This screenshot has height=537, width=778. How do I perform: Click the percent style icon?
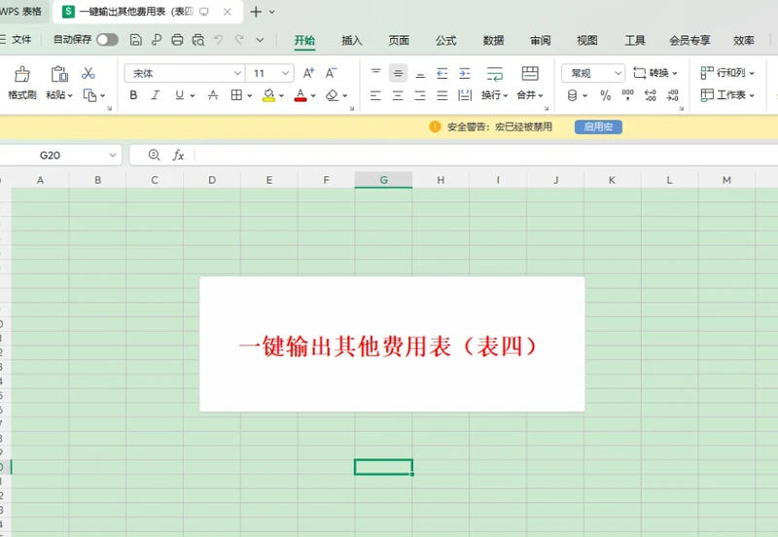605,95
